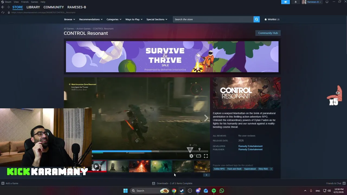Open the Windows Start menu
Screen dimensions: 347x195
coord(126,191)
